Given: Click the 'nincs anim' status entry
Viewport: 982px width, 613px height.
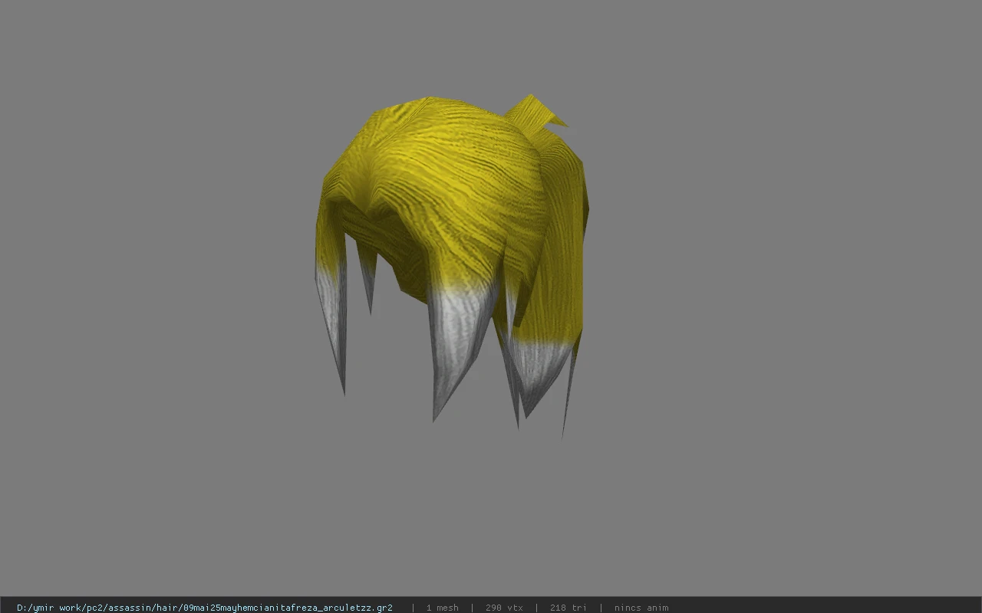Looking at the screenshot, I should 641,608.
